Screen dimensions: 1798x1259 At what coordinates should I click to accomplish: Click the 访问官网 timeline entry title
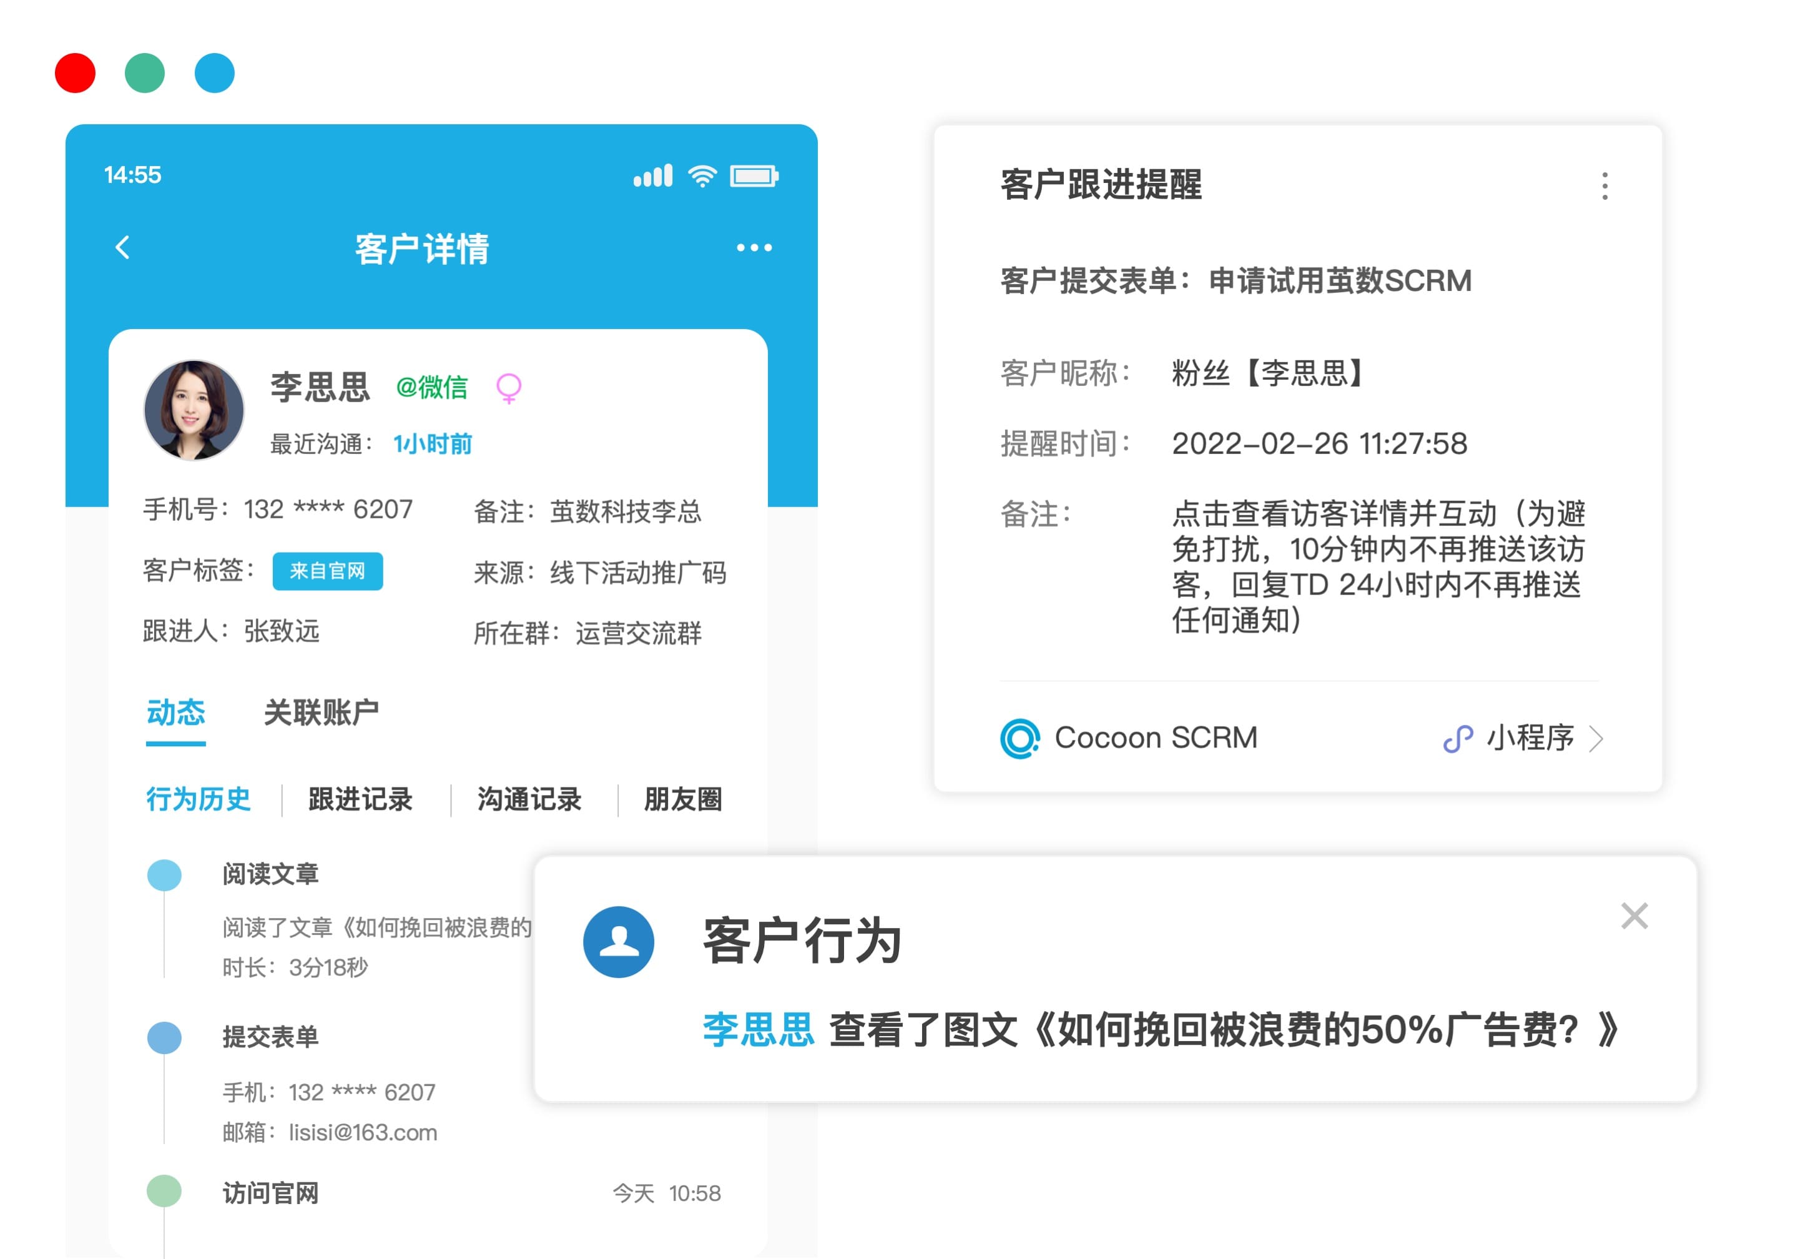click(x=270, y=1193)
